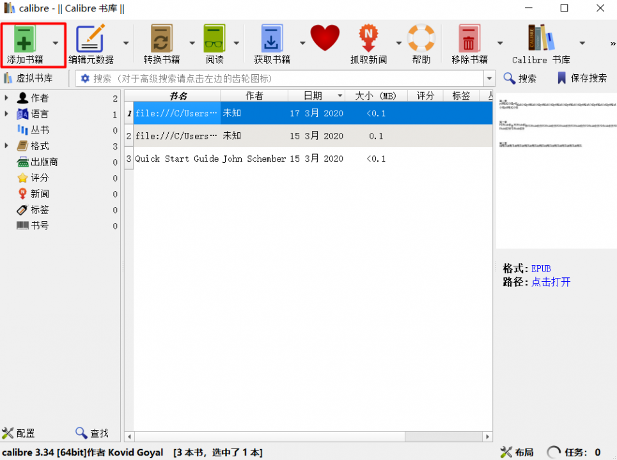Sort by the 评分 column header
Image resolution: width=617 pixels, height=460 pixels.
425,96
